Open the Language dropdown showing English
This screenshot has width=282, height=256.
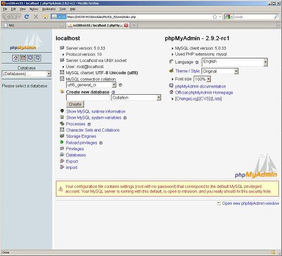235,62
